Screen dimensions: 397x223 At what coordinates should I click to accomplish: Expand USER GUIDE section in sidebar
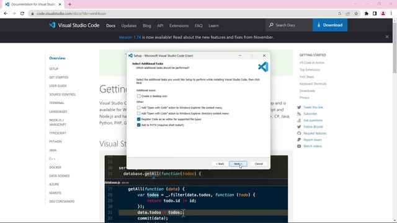(x=58, y=86)
